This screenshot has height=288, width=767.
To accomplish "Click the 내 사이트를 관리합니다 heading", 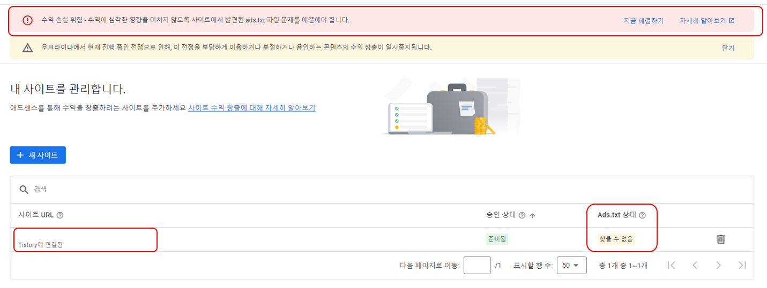I will coord(68,89).
